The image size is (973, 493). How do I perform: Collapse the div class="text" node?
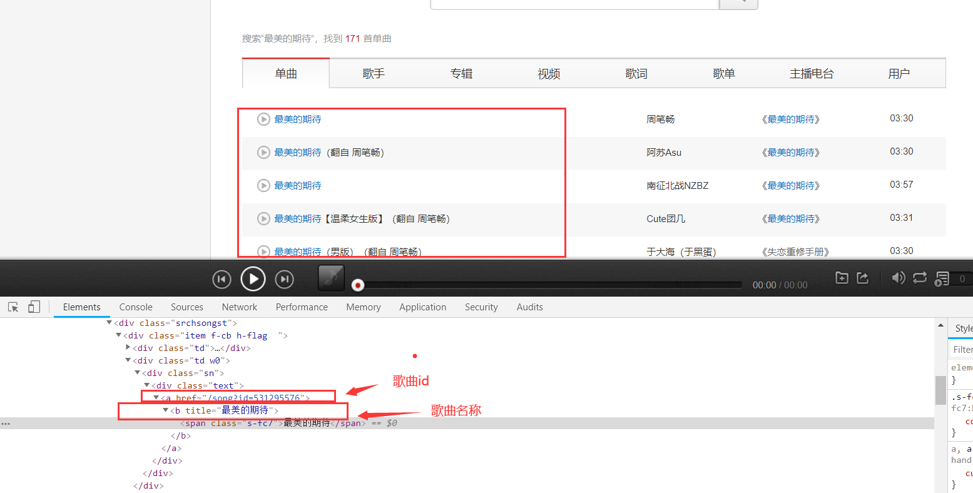(147, 385)
